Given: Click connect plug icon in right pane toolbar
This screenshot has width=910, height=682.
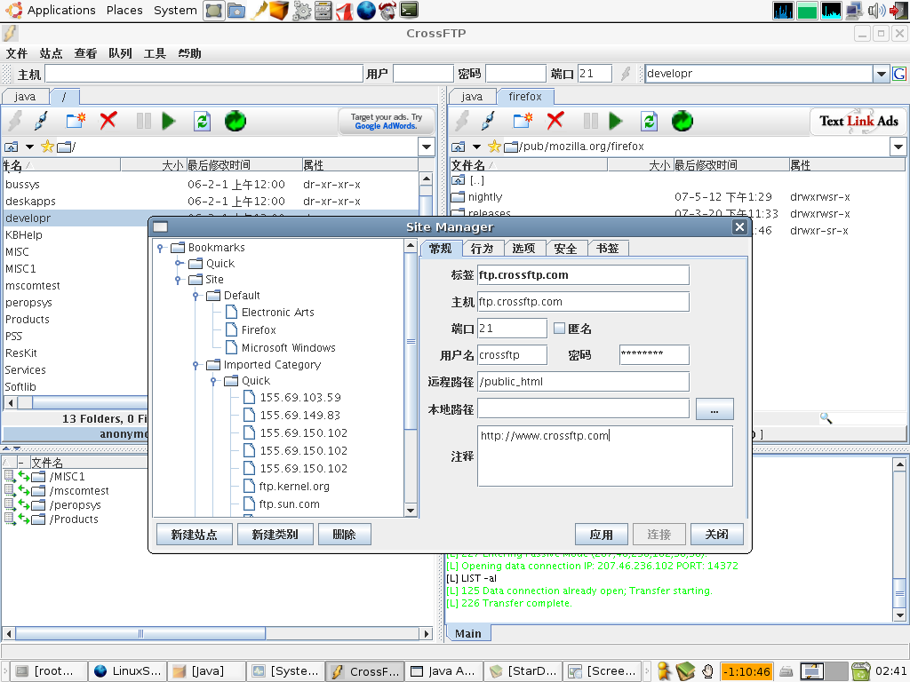Looking at the screenshot, I should (x=488, y=121).
